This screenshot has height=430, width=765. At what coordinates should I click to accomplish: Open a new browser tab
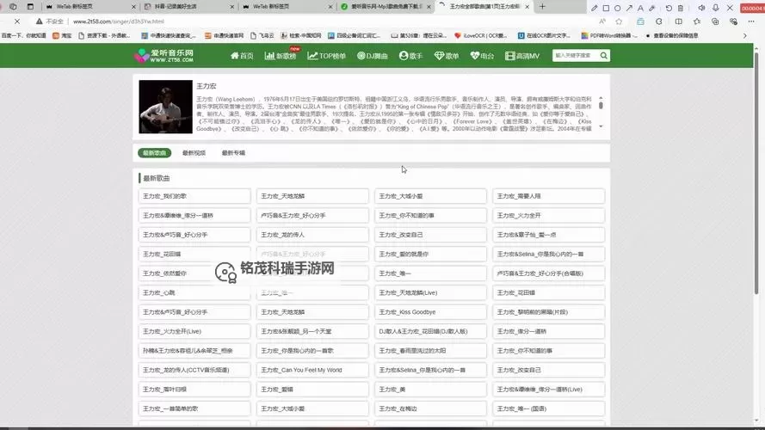[x=542, y=7]
